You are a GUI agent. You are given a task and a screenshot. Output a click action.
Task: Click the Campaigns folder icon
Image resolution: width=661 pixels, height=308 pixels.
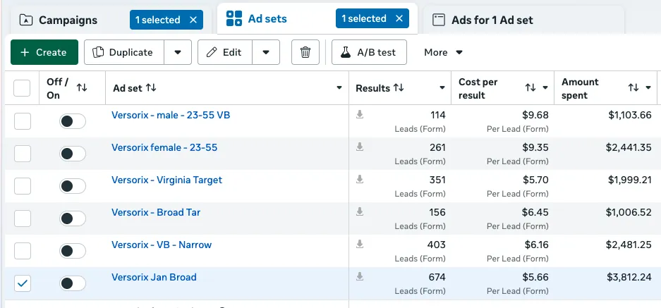pyautogui.click(x=26, y=20)
